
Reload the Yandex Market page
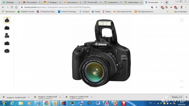coord(12,7)
